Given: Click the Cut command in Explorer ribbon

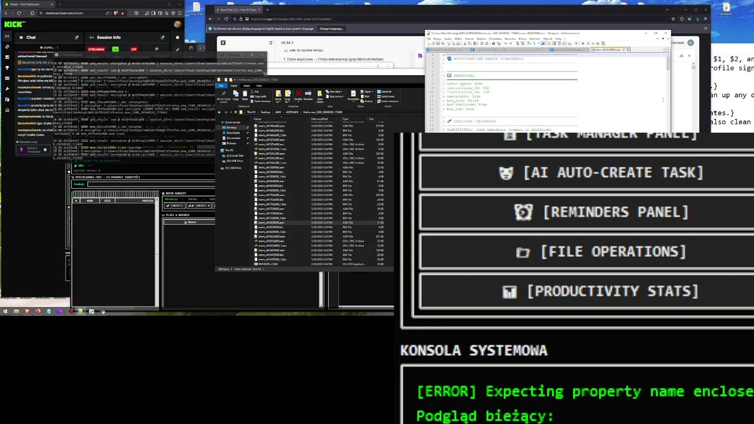Looking at the screenshot, I should pyautogui.click(x=256, y=91).
